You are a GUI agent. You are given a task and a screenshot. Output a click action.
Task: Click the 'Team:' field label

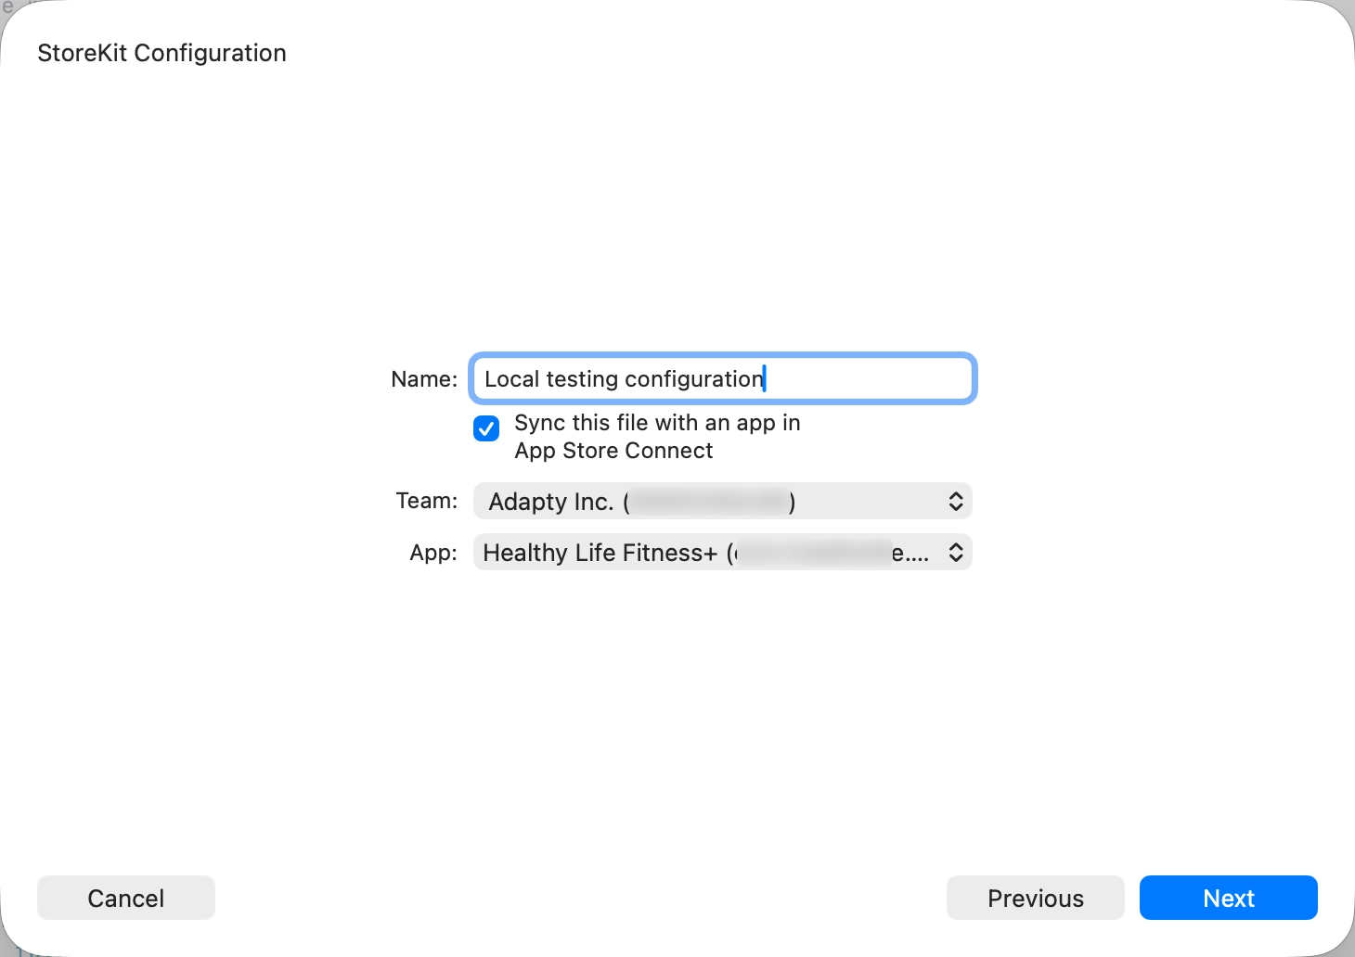point(426,501)
